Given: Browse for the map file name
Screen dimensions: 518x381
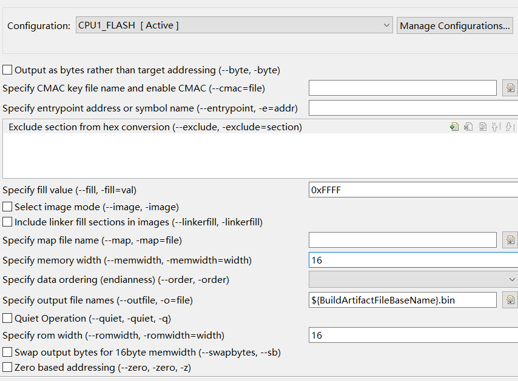Looking at the screenshot, I should tap(510, 240).
